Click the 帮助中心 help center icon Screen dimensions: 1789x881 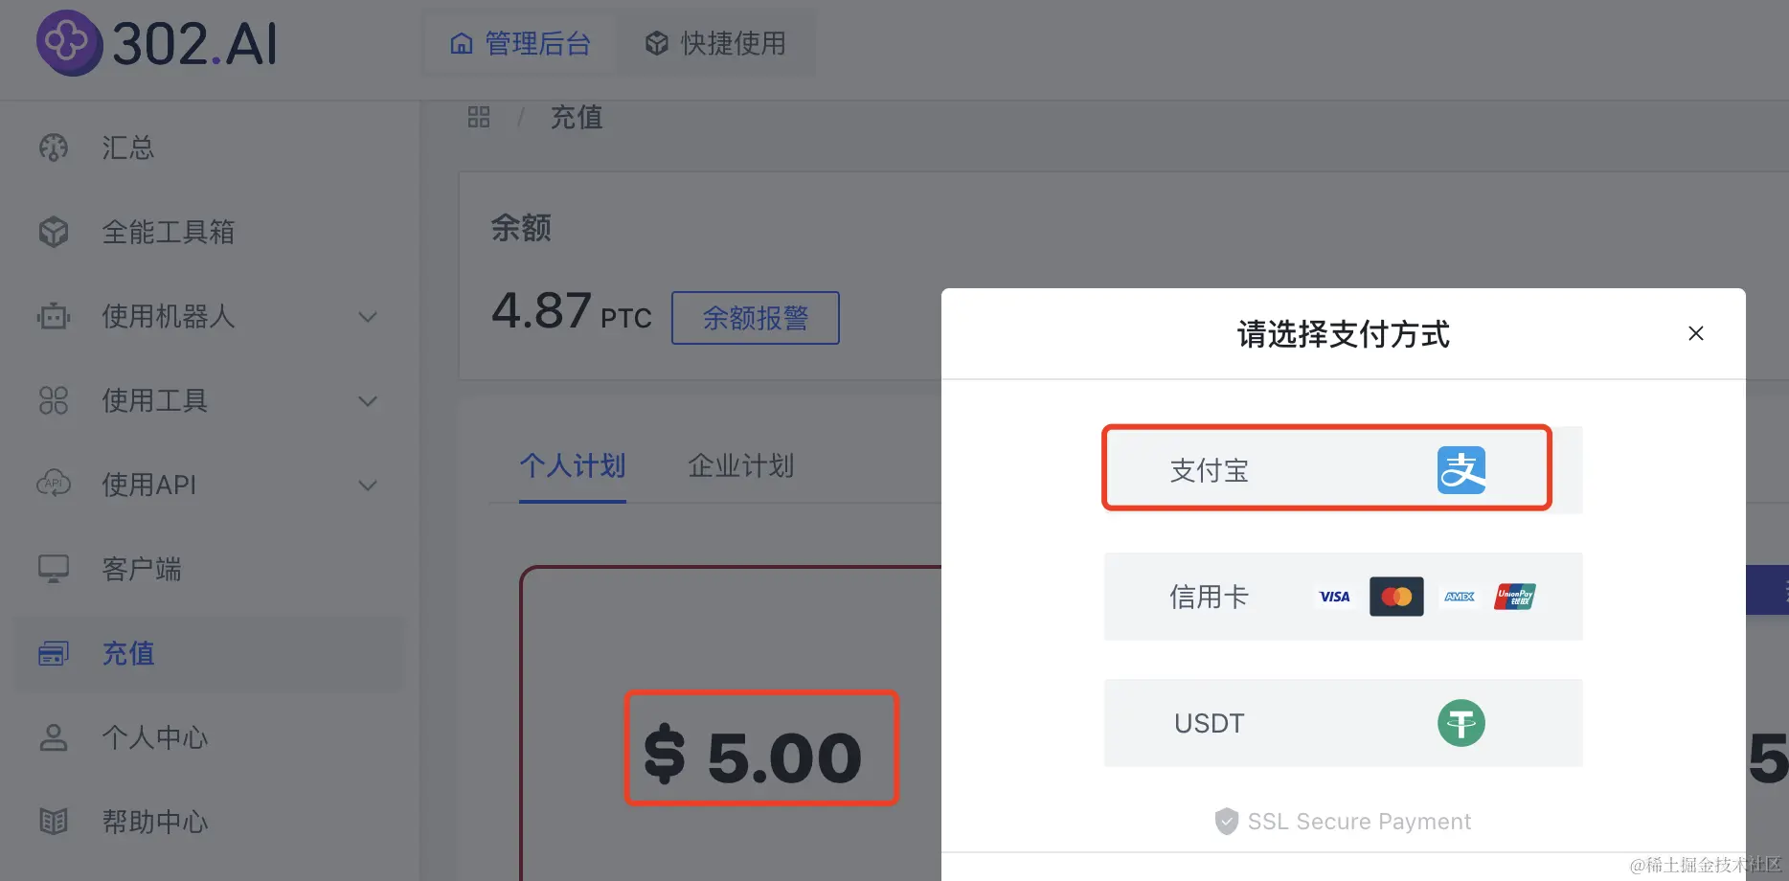[x=53, y=821]
